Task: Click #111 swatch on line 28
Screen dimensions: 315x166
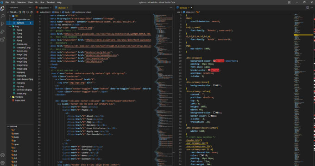Action: [x=214, y=85]
